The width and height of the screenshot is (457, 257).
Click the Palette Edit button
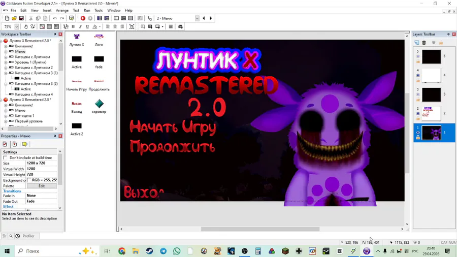coord(42,186)
